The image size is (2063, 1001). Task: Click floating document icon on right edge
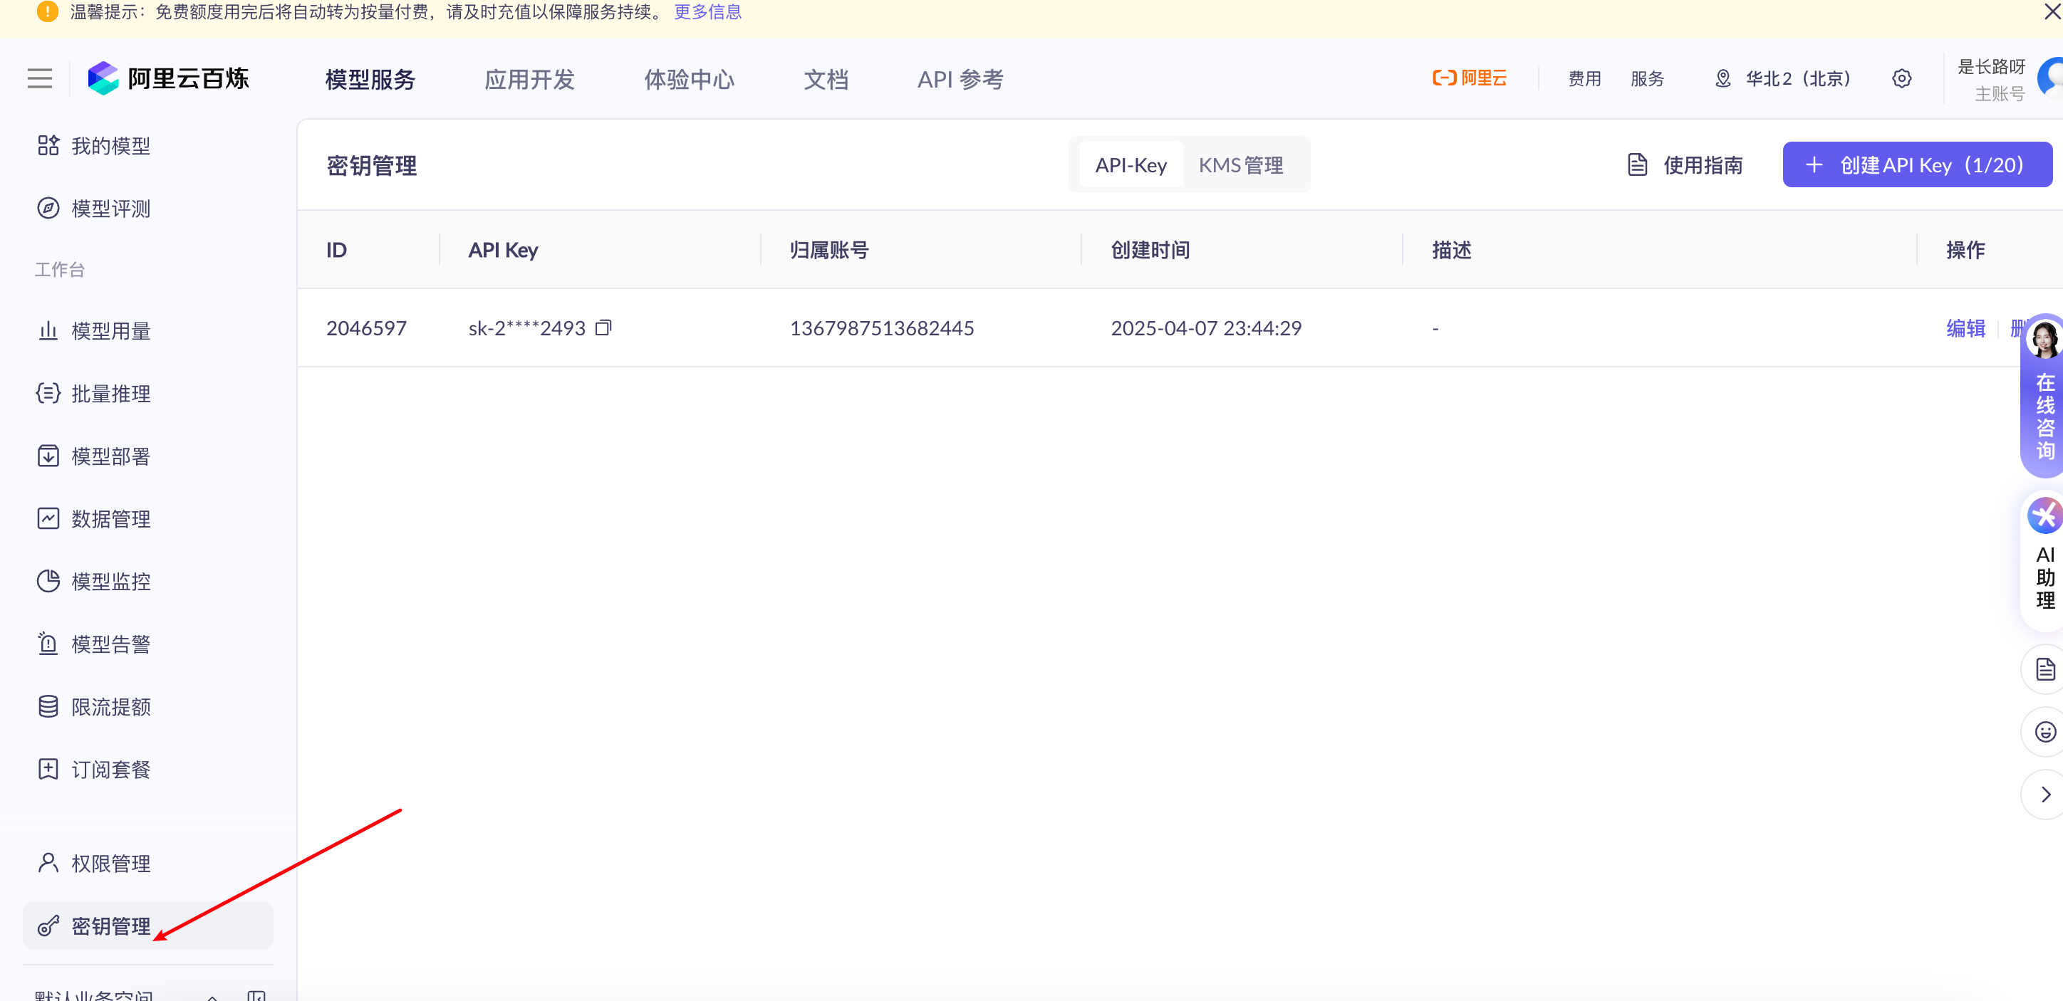click(x=2044, y=669)
